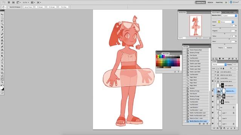Open Arrange Documents dropdown
The width and height of the screenshot is (241, 135).
[33, 3]
